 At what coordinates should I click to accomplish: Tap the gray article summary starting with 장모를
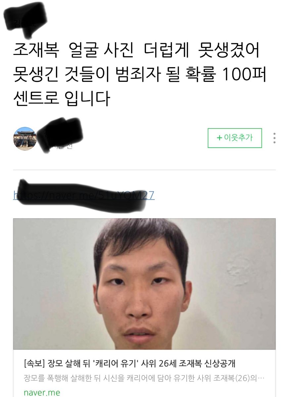(144, 378)
